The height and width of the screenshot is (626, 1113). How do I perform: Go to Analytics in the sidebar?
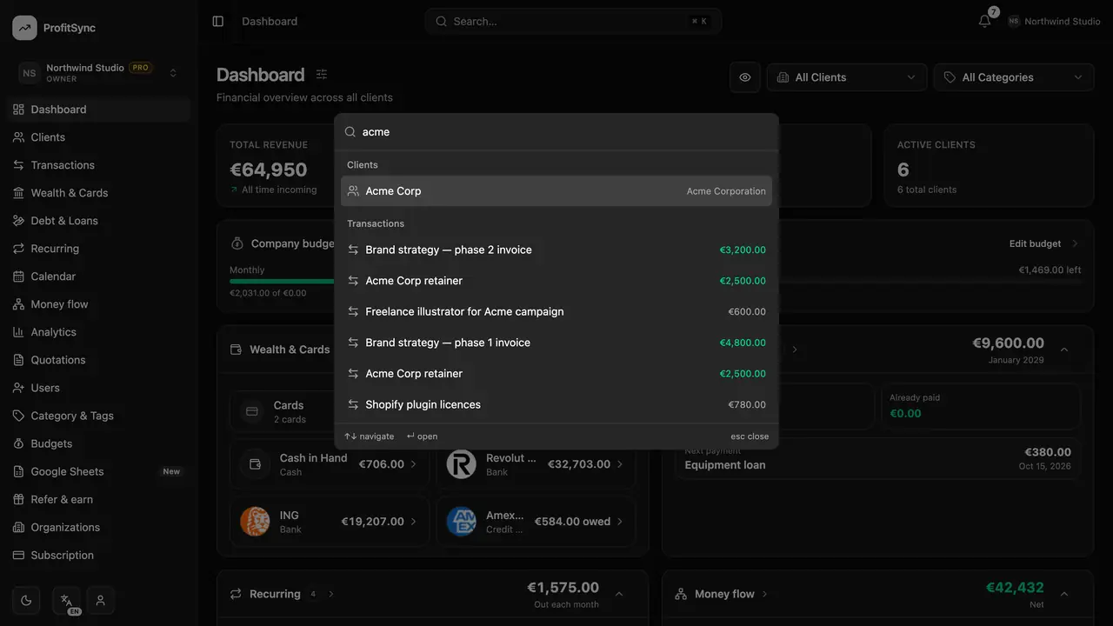[x=99, y=332]
